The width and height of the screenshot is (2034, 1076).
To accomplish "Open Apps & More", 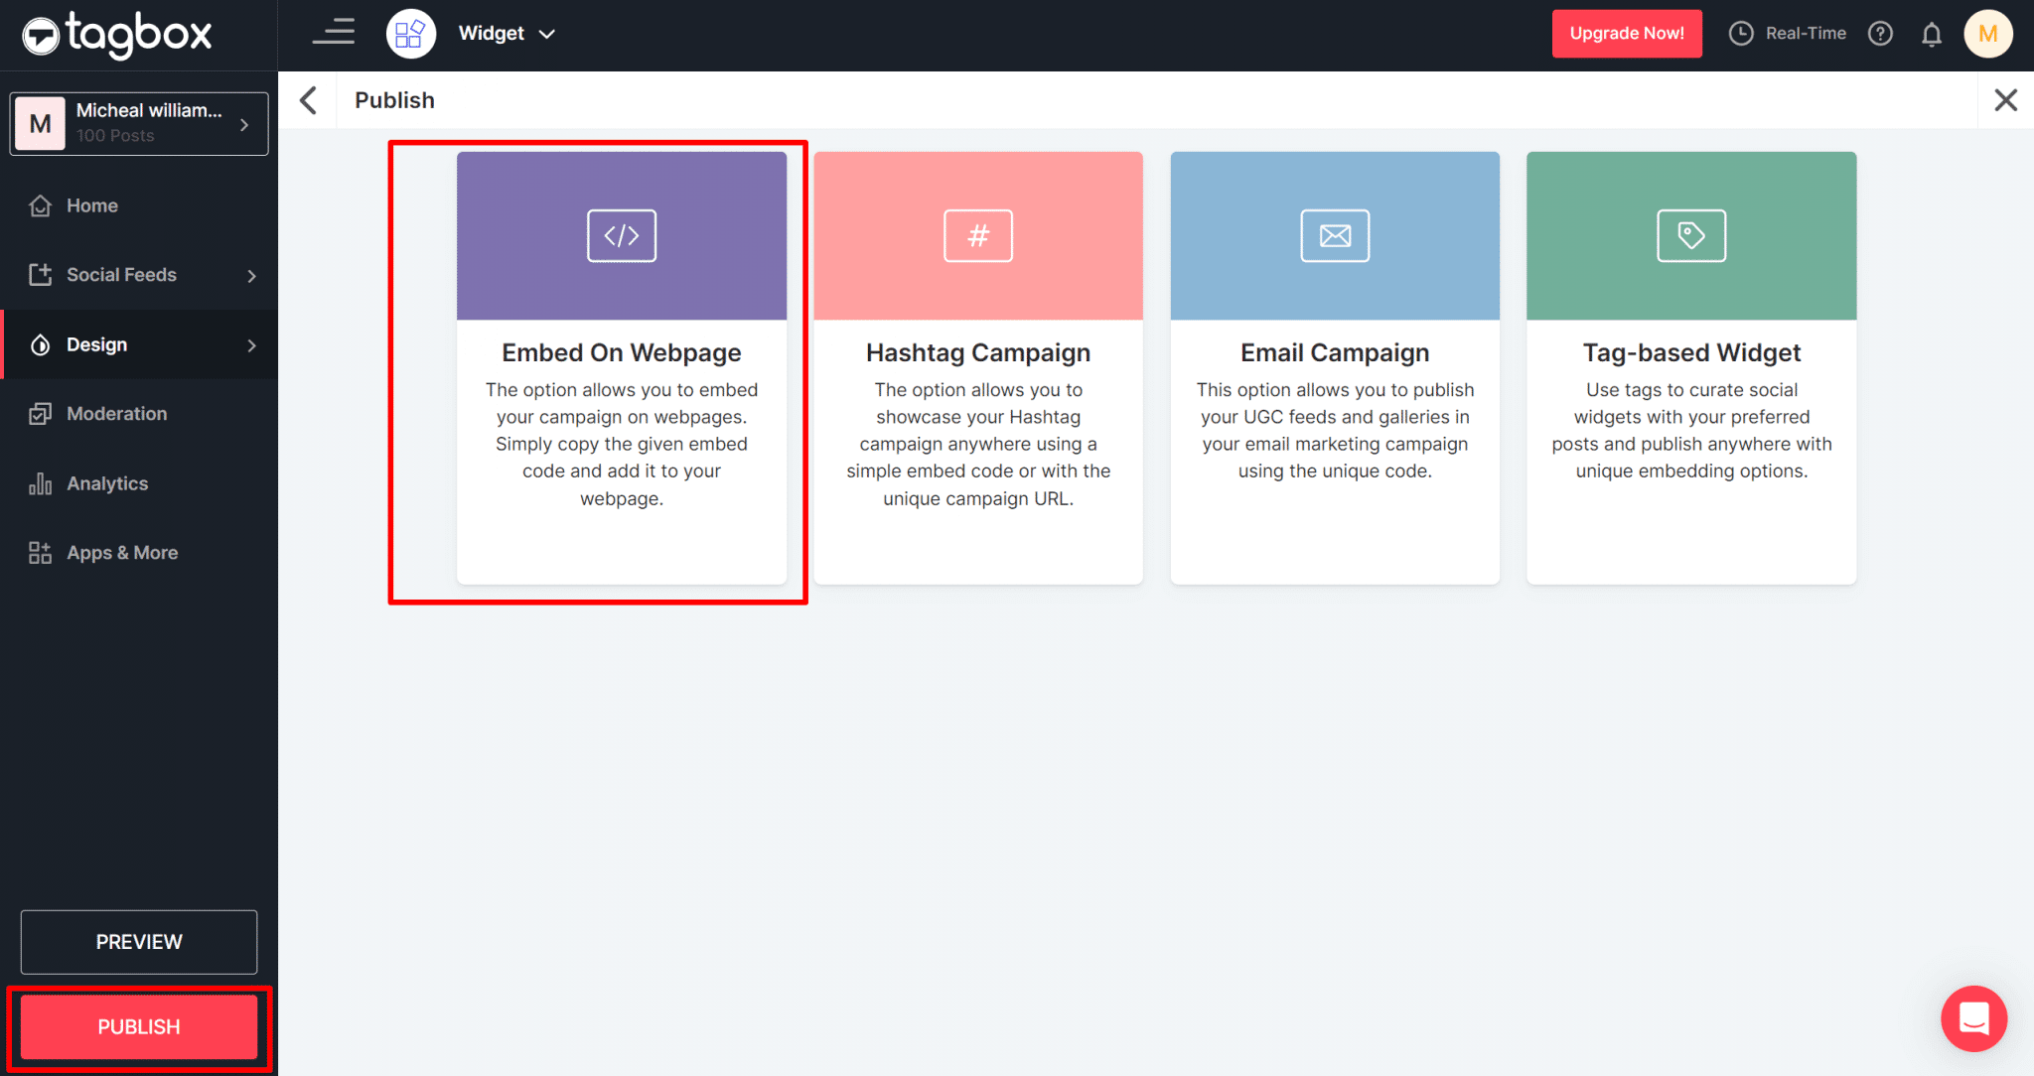I will (x=121, y=553).
